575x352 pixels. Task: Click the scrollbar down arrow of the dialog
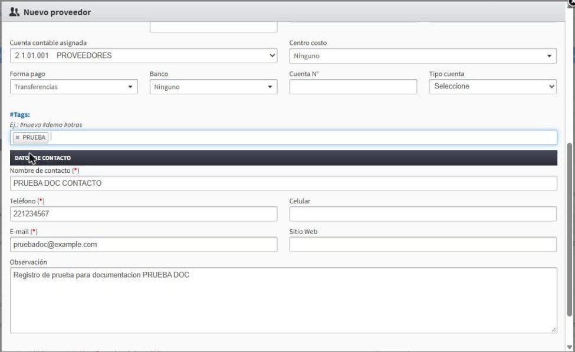[569, 347]
